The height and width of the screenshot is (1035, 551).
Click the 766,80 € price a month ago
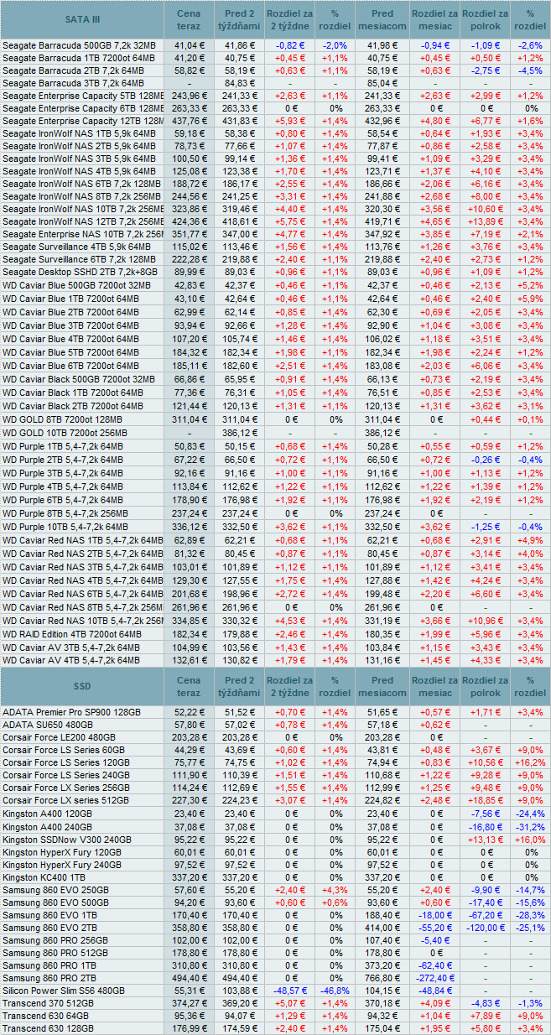382,979
